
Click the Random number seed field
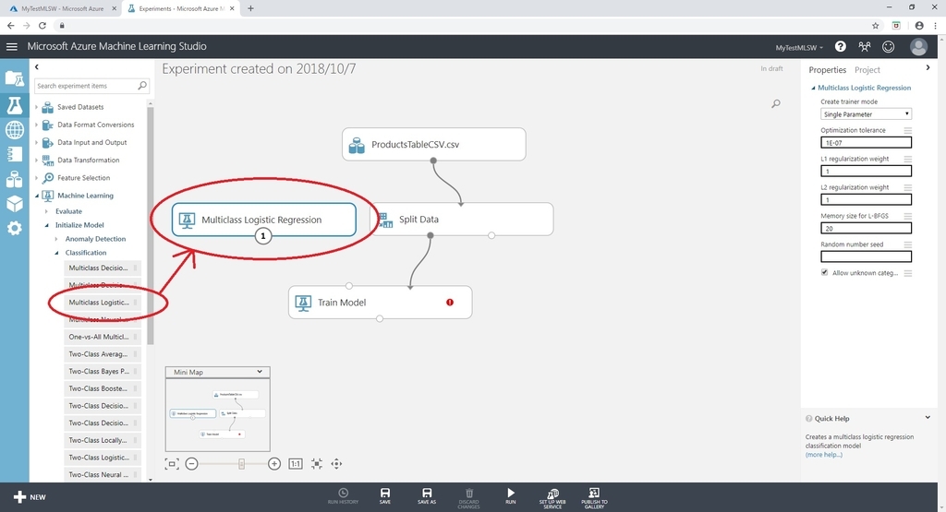(866, 256)
